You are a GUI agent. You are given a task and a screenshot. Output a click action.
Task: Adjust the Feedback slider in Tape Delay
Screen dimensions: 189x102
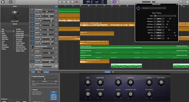tap(171, 21)
